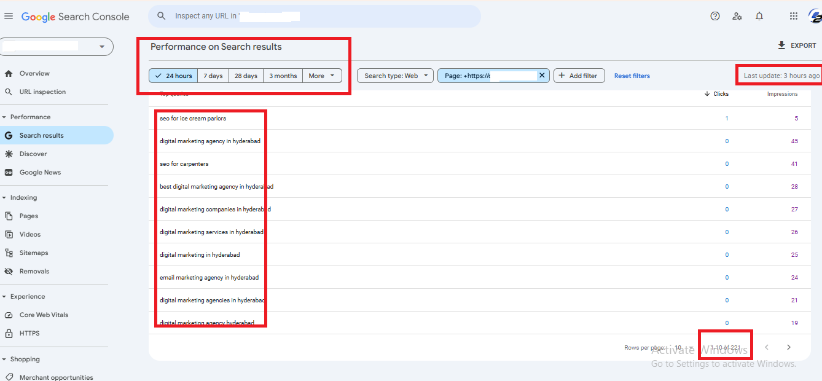The height and width of the screenshot is (381, 822).
Task: Click the Discover asterisk icon
Action: click(x=9, y=154)
